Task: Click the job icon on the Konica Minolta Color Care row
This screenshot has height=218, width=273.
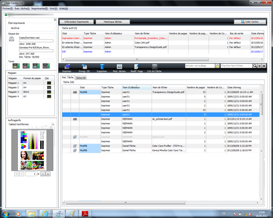Action: click(x=75, y=150)
